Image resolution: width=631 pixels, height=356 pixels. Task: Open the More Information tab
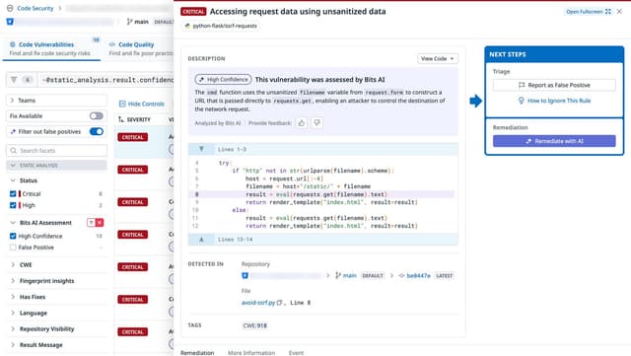pyautogui.click(x=251, y=352)
